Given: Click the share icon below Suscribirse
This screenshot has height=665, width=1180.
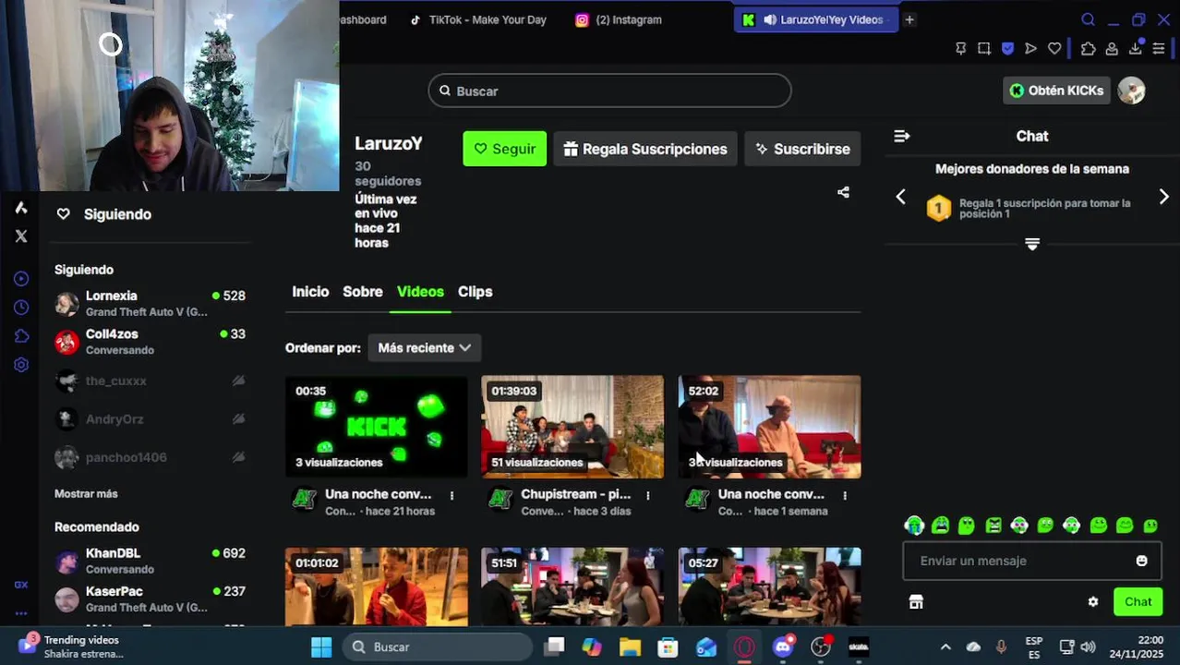Looking at the screenshot, I should click(843, 192).
